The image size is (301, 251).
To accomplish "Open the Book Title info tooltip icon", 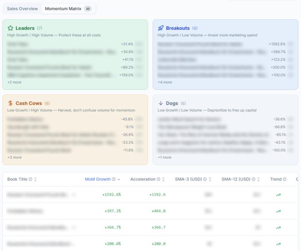I will click(31, 179).
